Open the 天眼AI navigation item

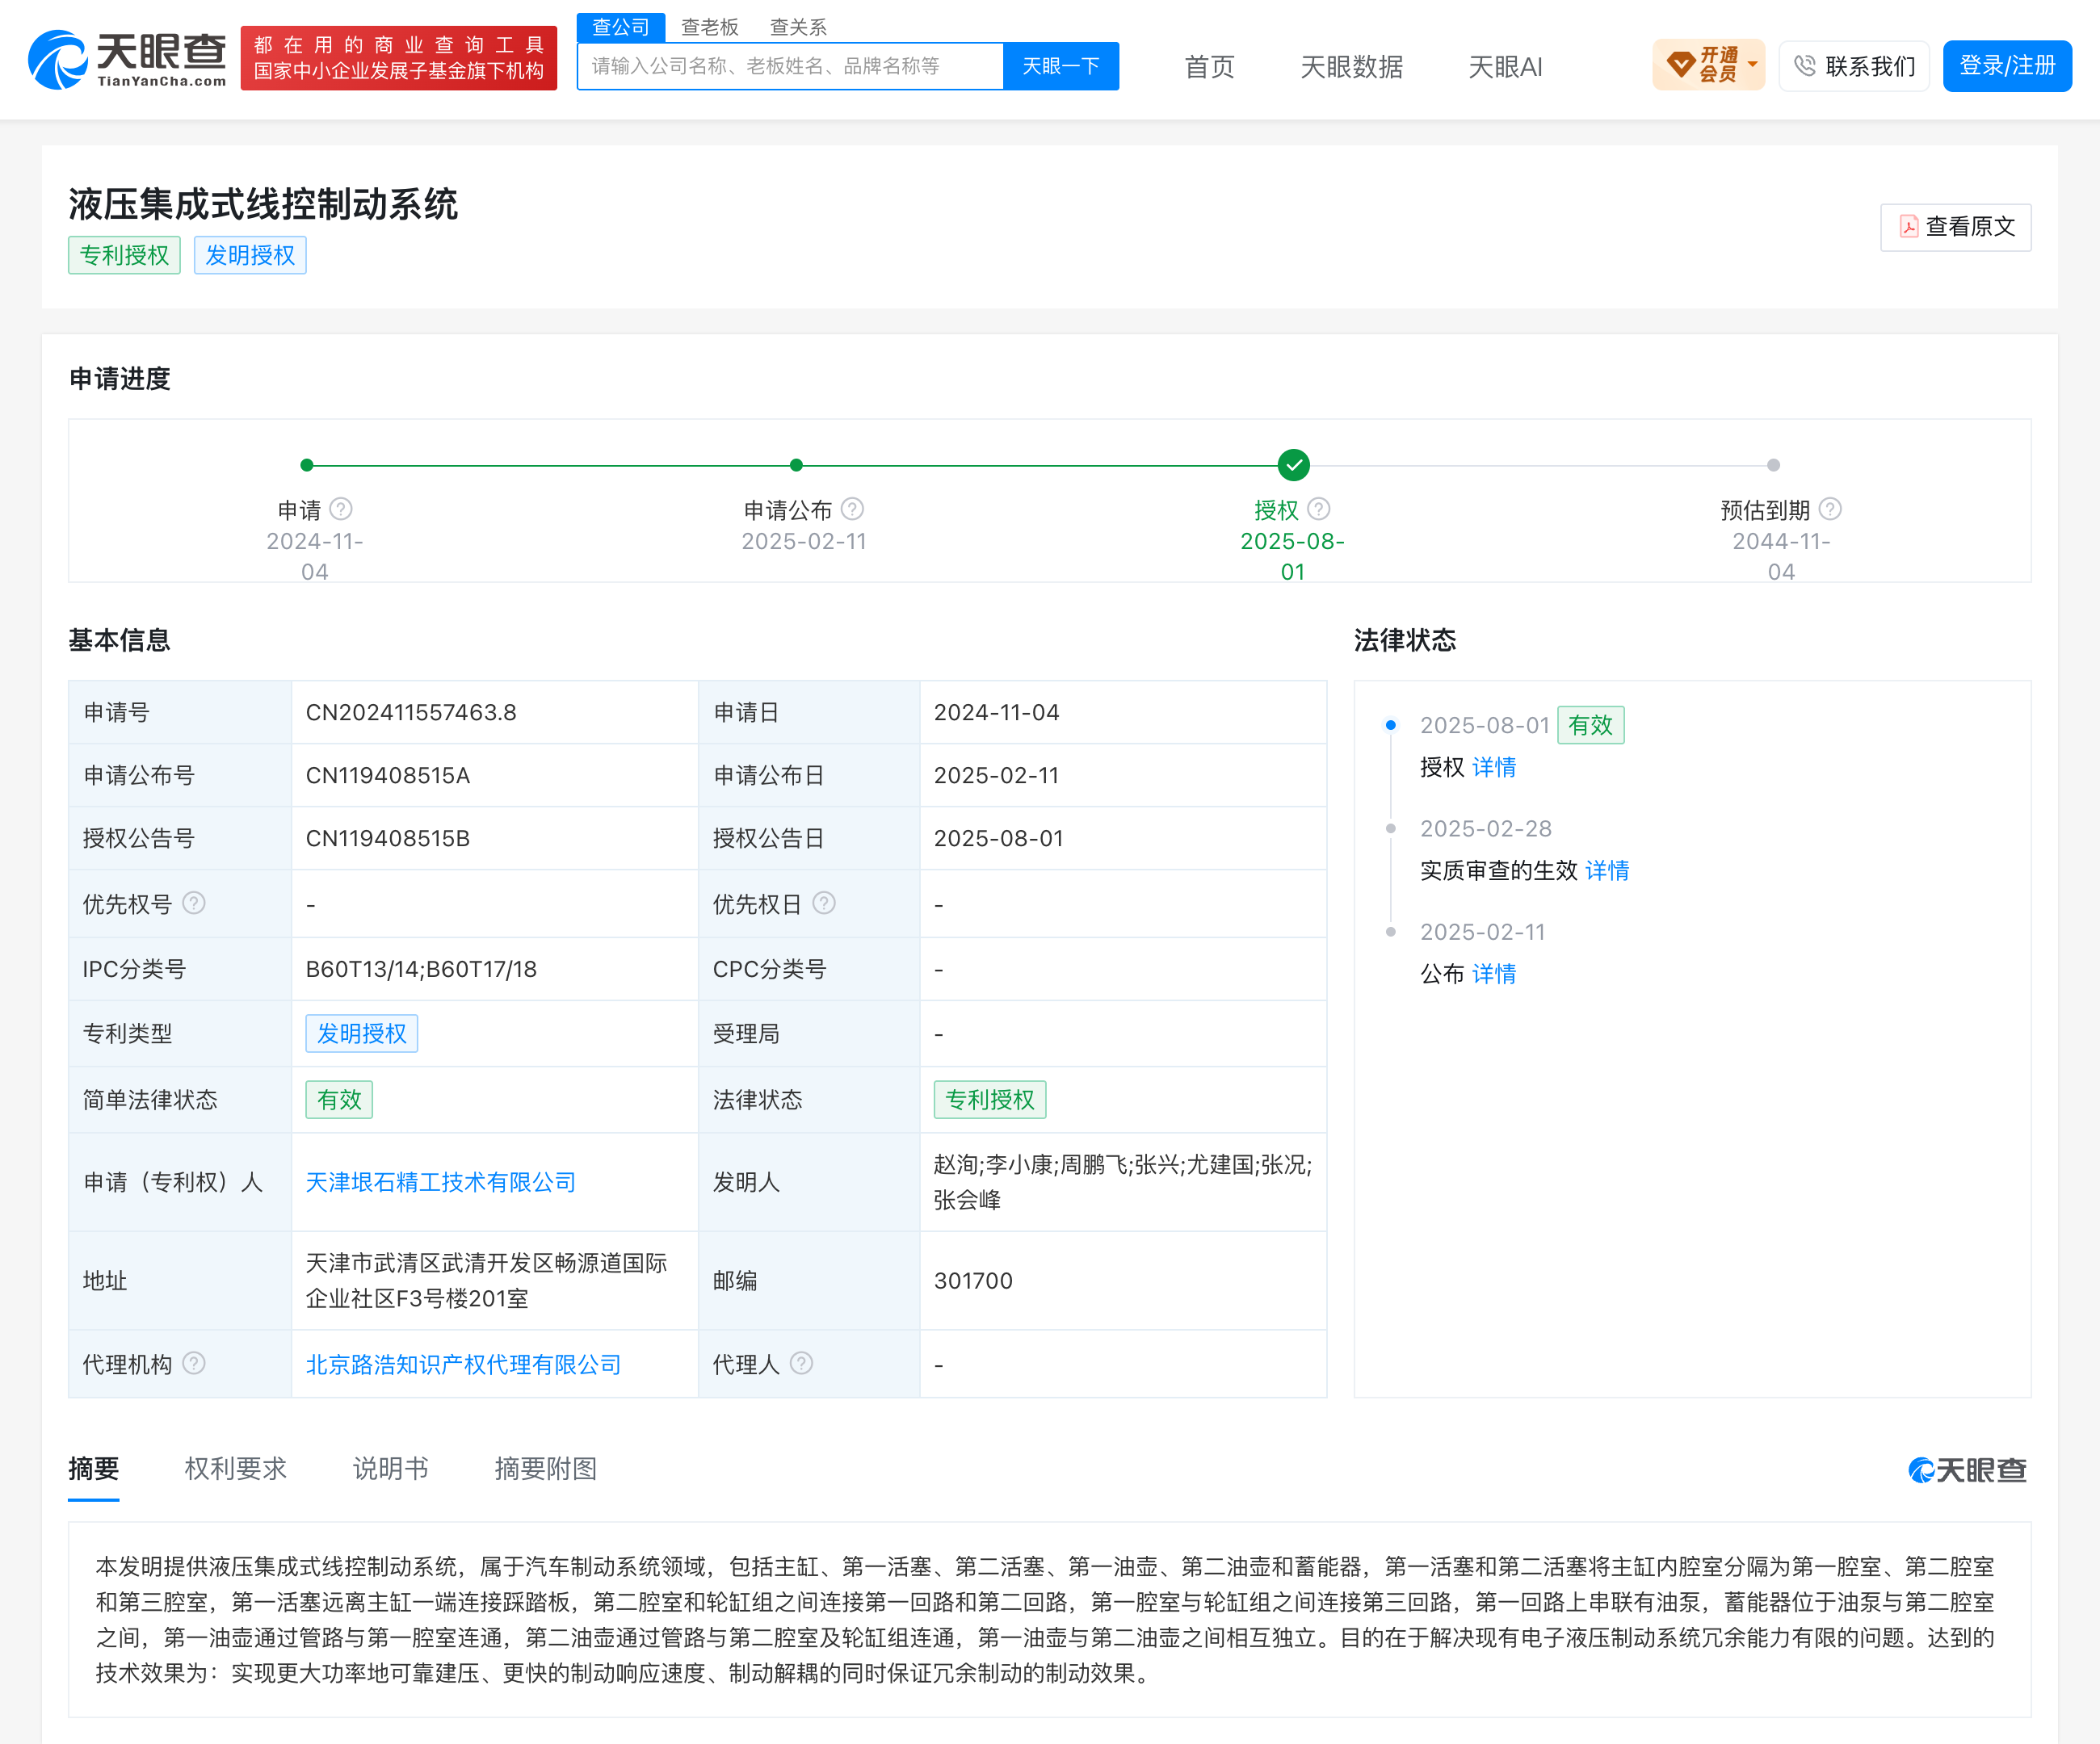(1505, 67)
